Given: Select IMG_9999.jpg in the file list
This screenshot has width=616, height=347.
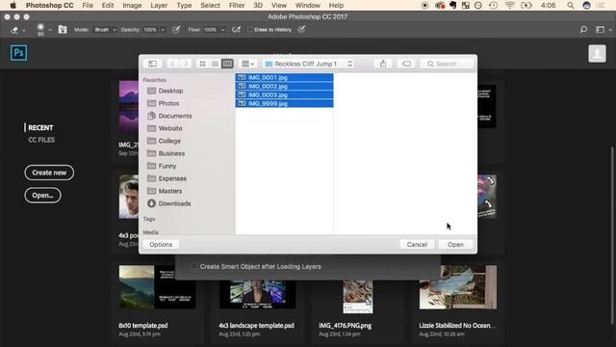Looking at the screenshot, I should coord(285,103).
